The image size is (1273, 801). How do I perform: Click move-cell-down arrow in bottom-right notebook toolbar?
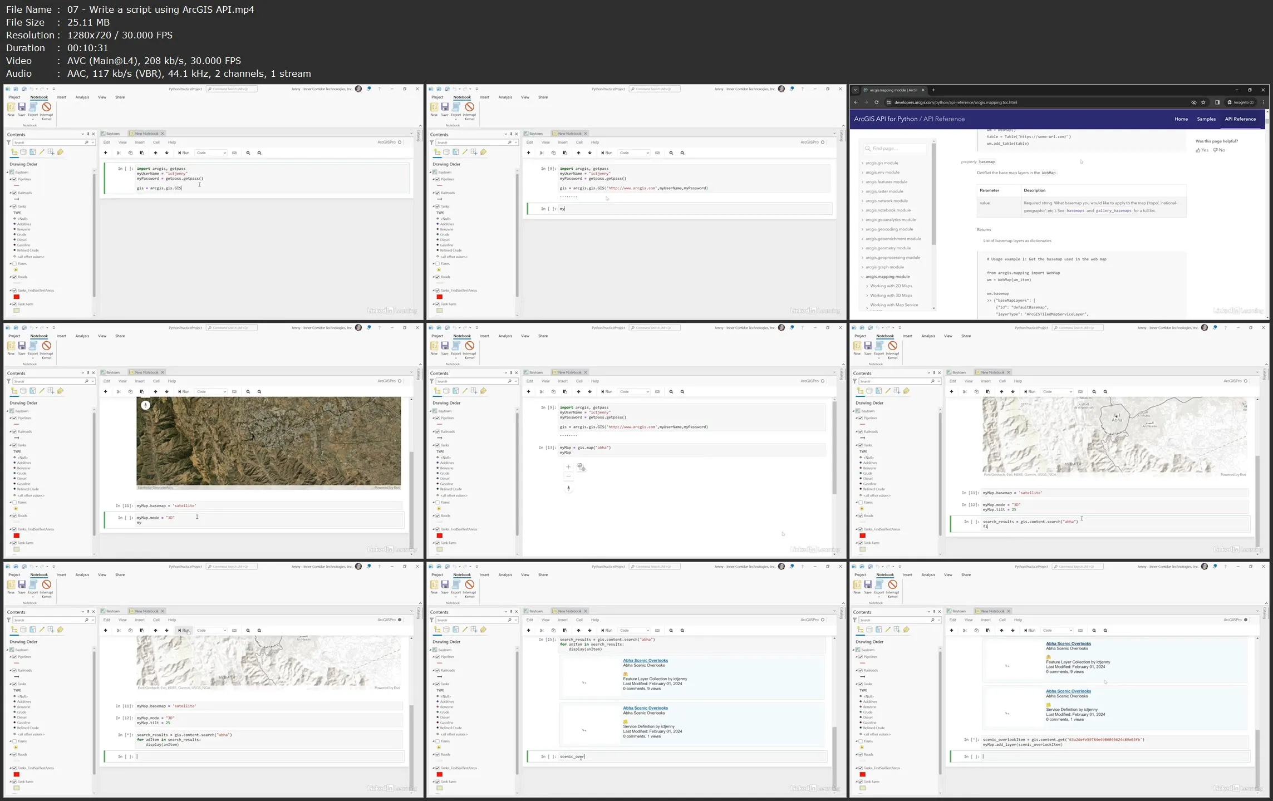pyautogui.click(x=1012, y=630)
